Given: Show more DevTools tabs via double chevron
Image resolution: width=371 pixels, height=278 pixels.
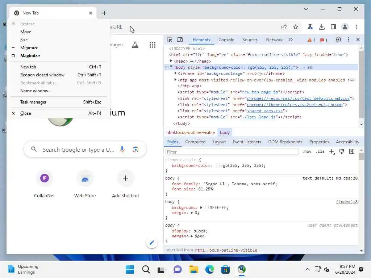Looking at the screenshot, I should [291, 39].
